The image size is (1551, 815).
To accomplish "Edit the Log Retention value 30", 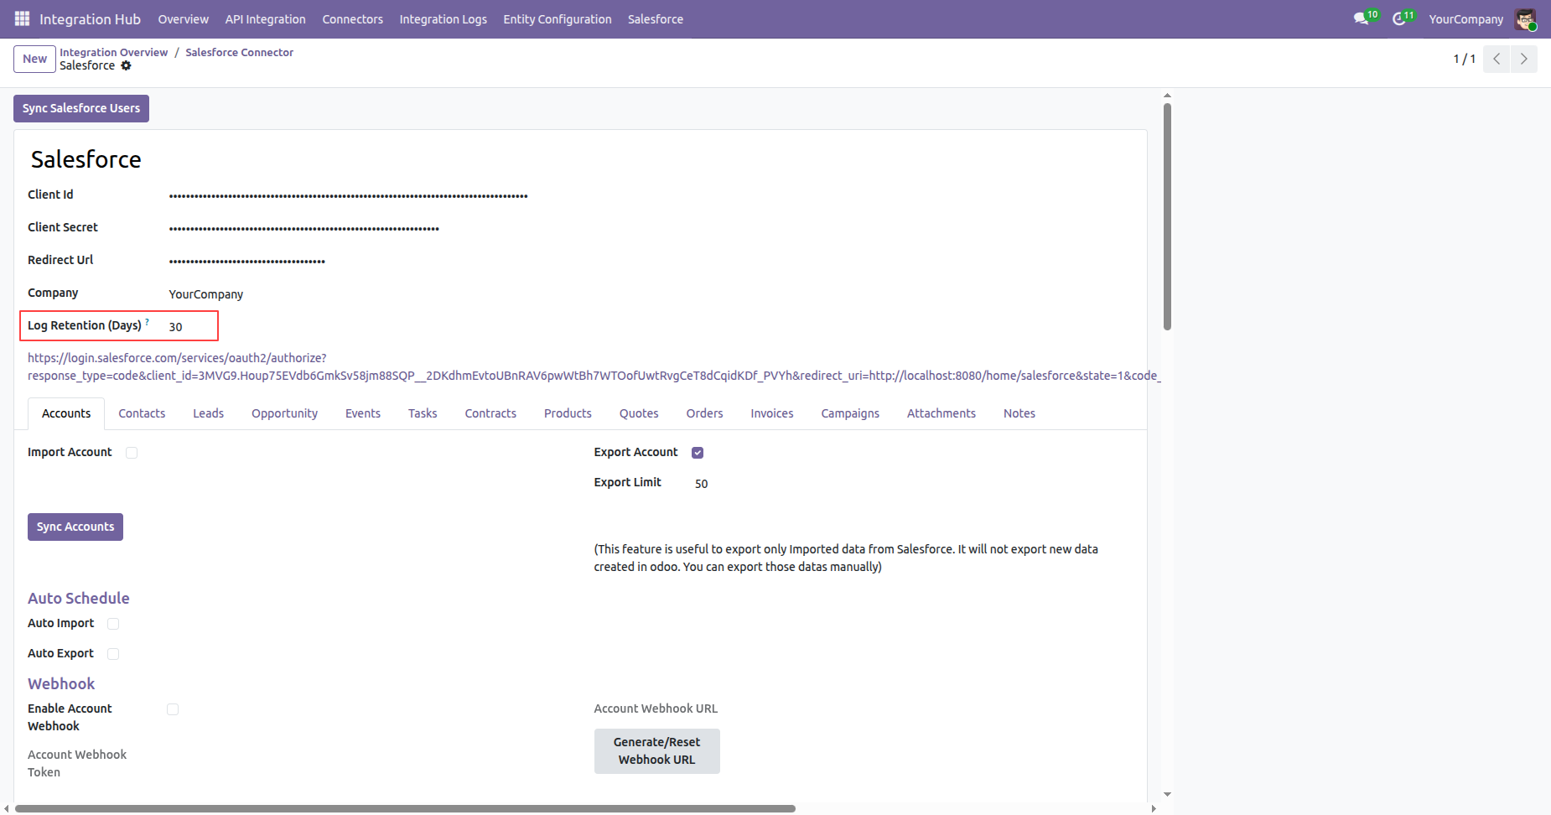I will tap(175, 327).
